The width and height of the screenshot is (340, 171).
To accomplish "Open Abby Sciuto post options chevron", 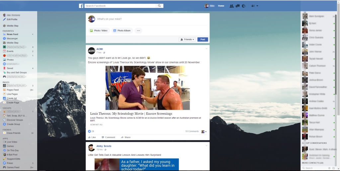I will 207,146.
